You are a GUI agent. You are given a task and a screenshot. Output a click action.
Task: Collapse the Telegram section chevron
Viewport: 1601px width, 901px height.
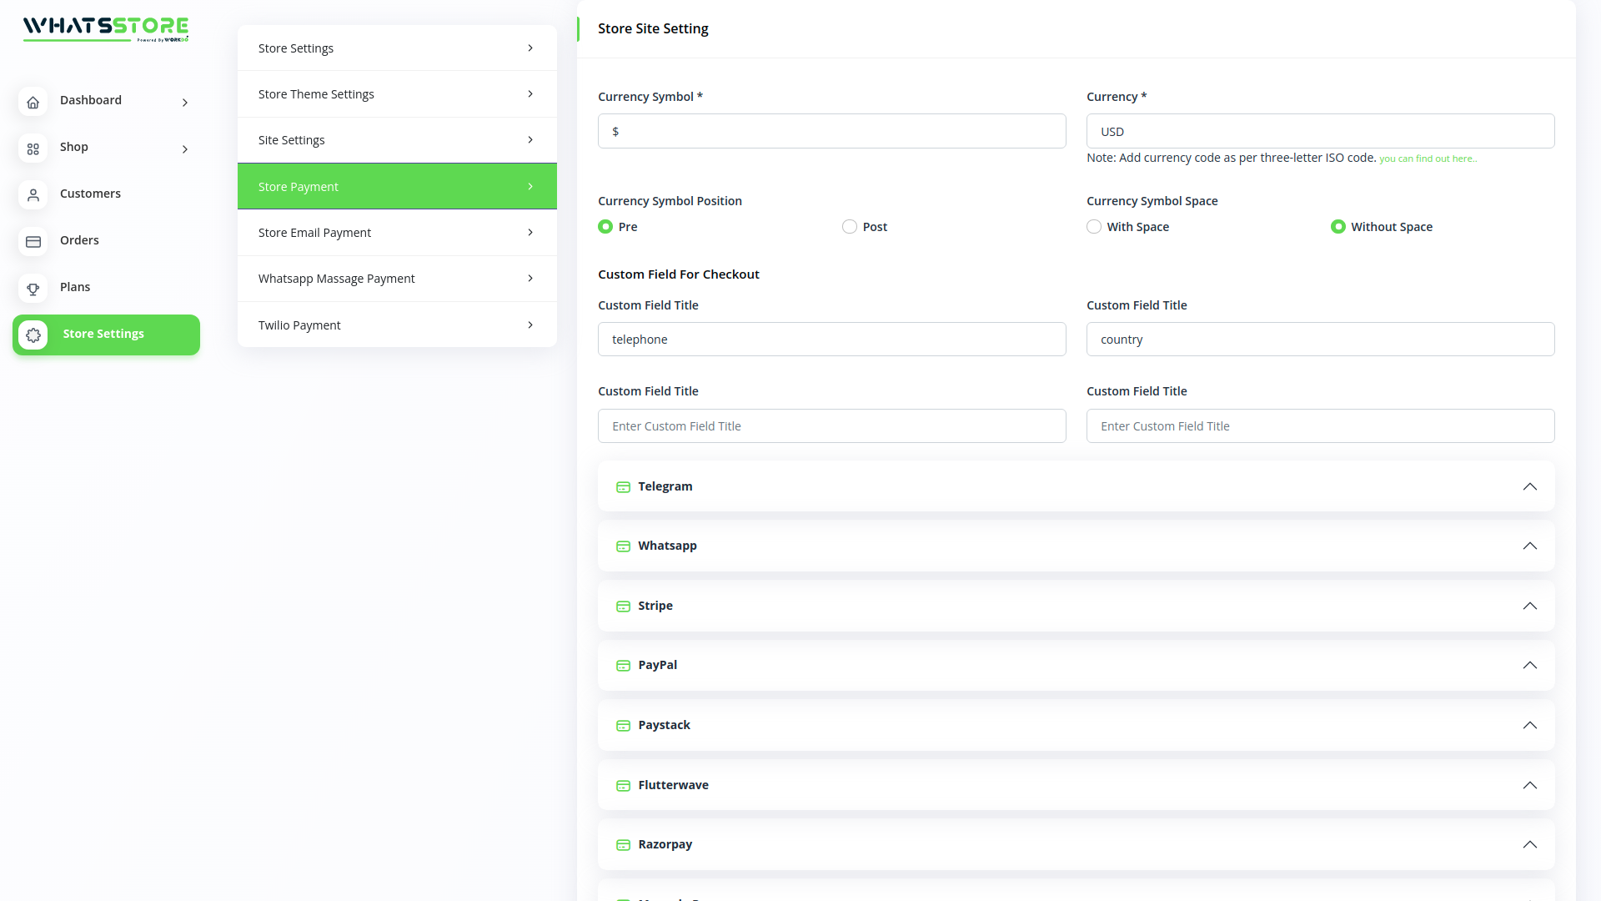1529,486
